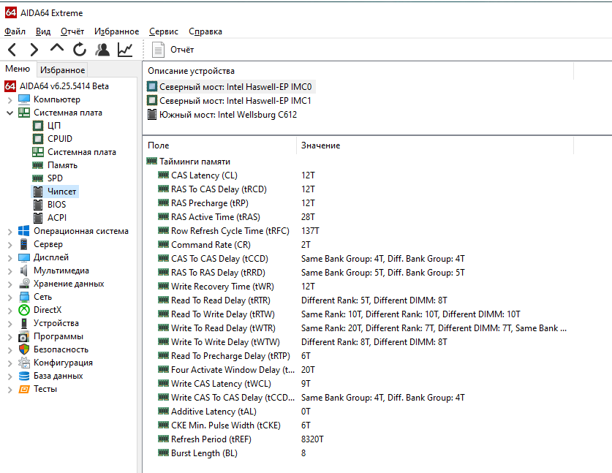Select the BIOS chip icon

click(38, 205)
